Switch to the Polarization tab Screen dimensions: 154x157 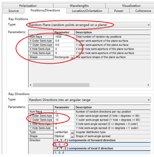28,6
